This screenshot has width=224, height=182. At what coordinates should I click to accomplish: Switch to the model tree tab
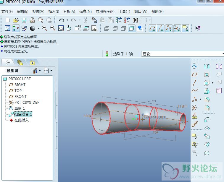[x=8, y=62]
